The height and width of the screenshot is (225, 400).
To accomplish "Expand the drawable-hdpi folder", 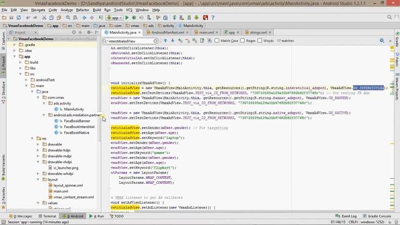I will point(38,150).
